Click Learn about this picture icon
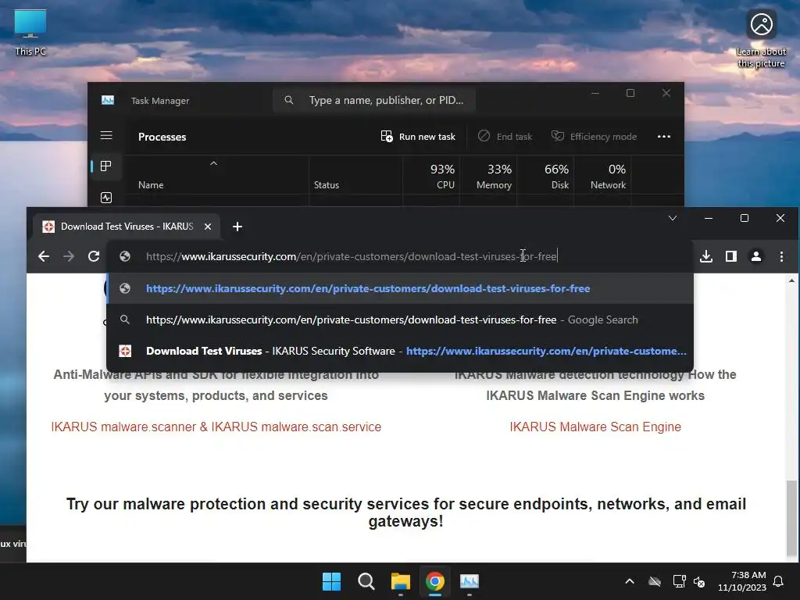 pyautogui.click(x=761, y=39)
